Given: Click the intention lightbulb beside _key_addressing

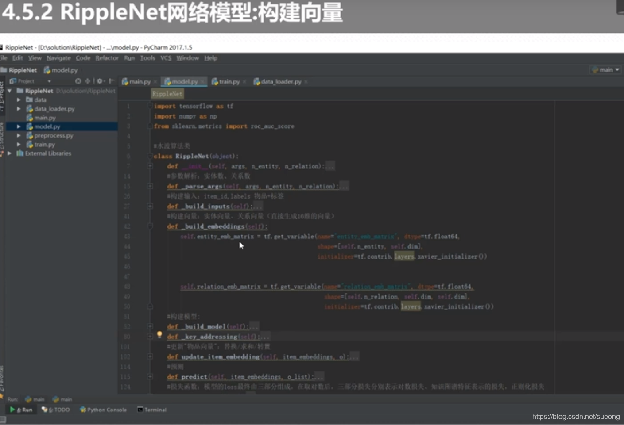Looking at the screenshot, I should pyautogui.click(x=159, y=335).
